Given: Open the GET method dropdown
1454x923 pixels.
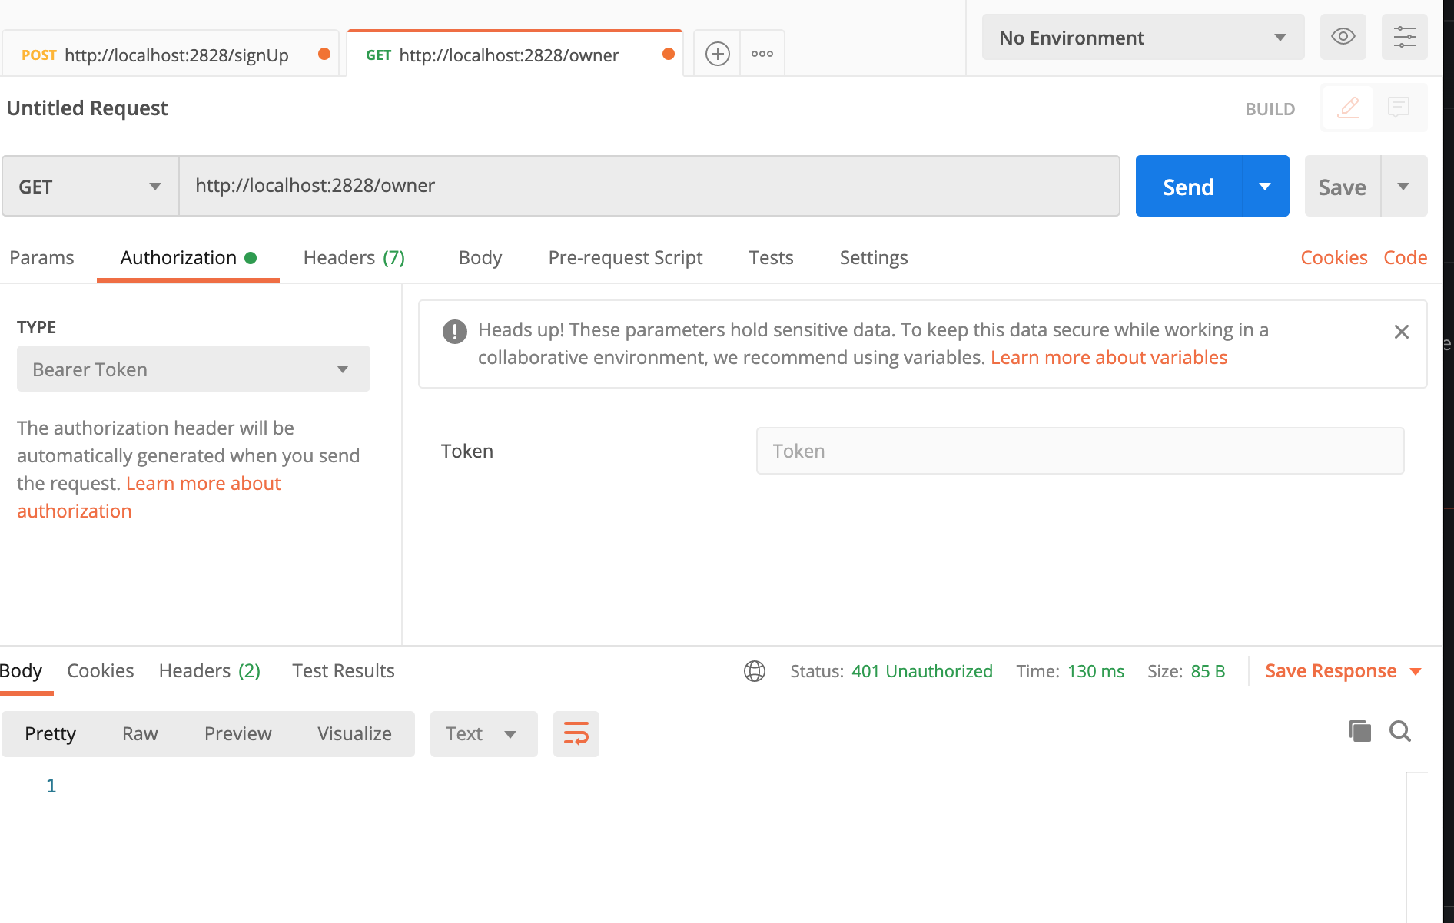Looking at the screenshot, I should click(90, 187).
